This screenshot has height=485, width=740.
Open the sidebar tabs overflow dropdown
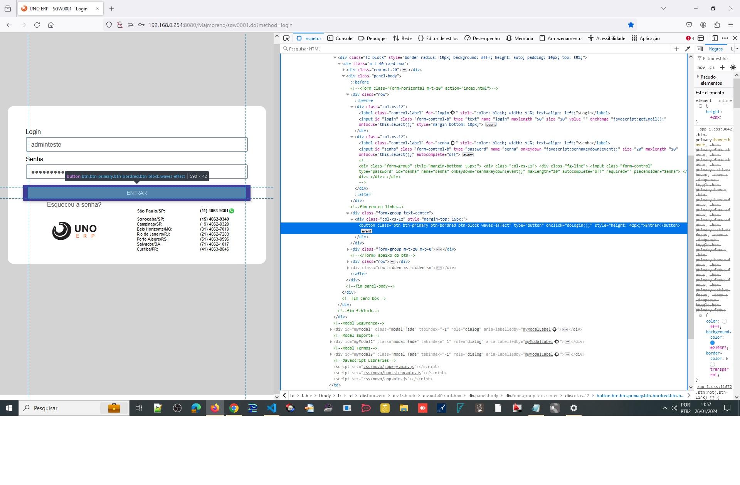point(737,49)
